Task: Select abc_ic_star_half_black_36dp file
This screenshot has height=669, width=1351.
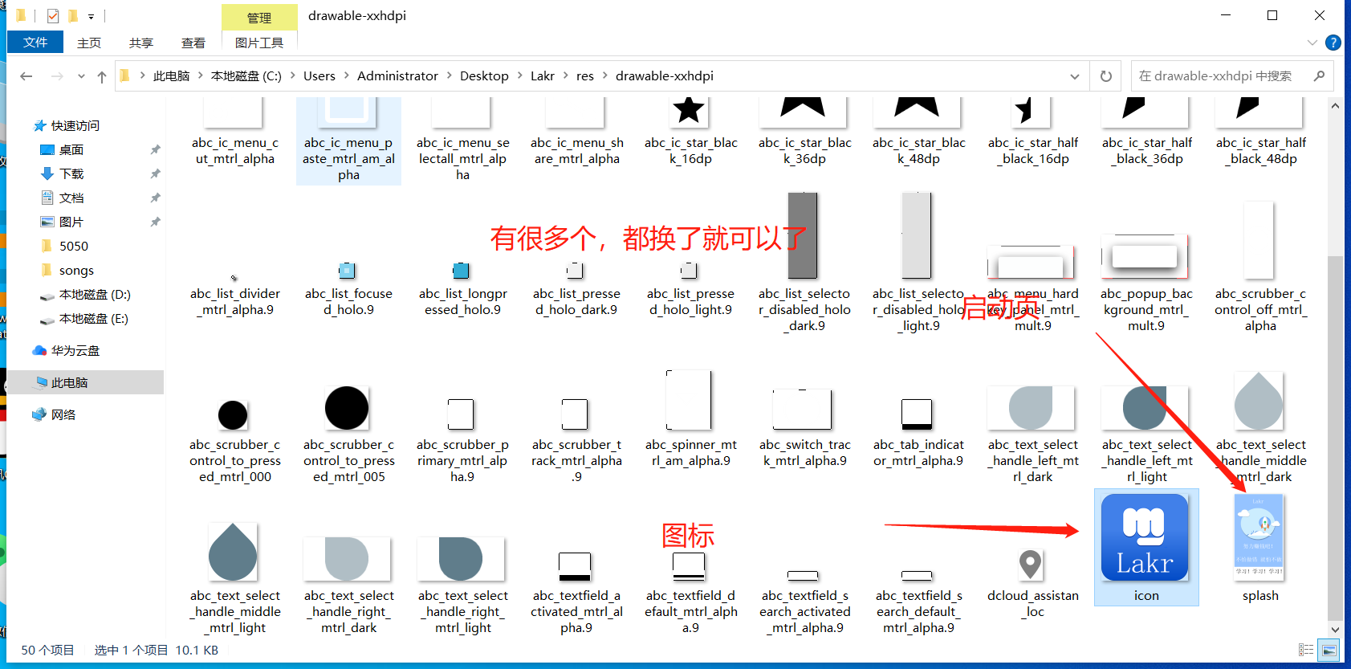Action: 1146,133
